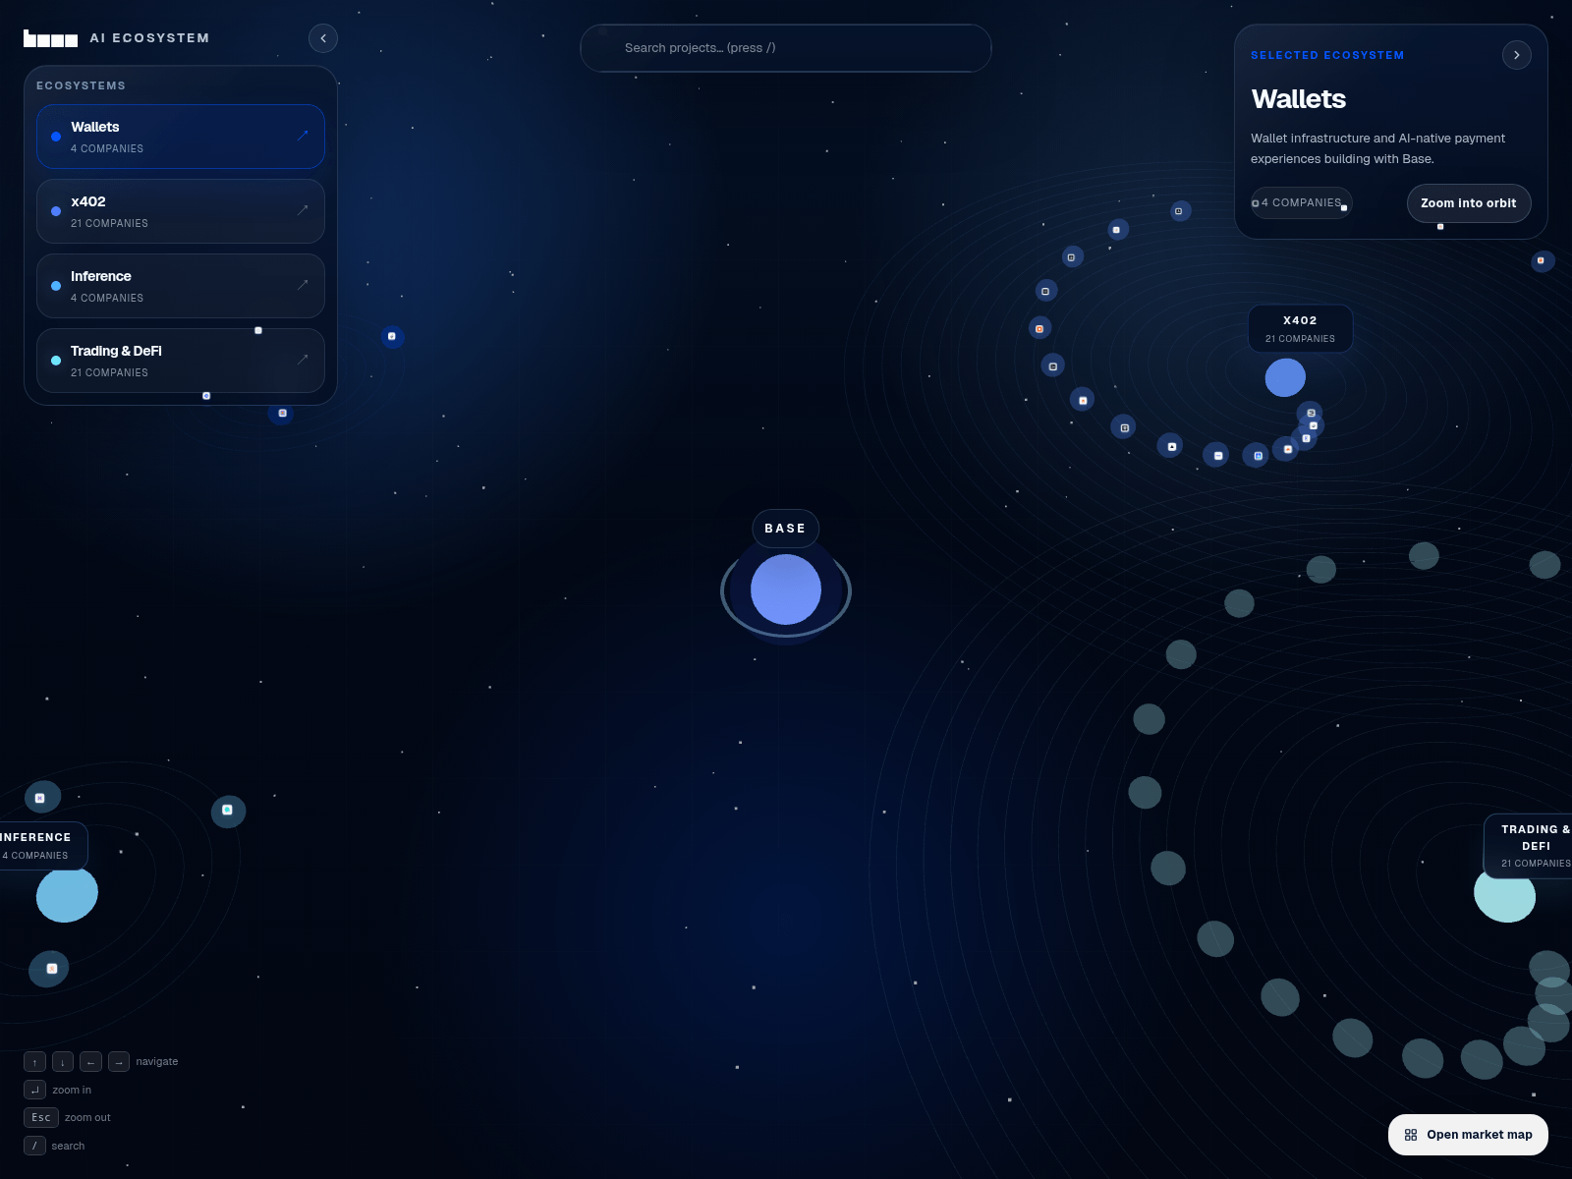This screenshot has width=1572, height=1179.
Task: Click the Base logo icon
Action: (x=50, y=39)
